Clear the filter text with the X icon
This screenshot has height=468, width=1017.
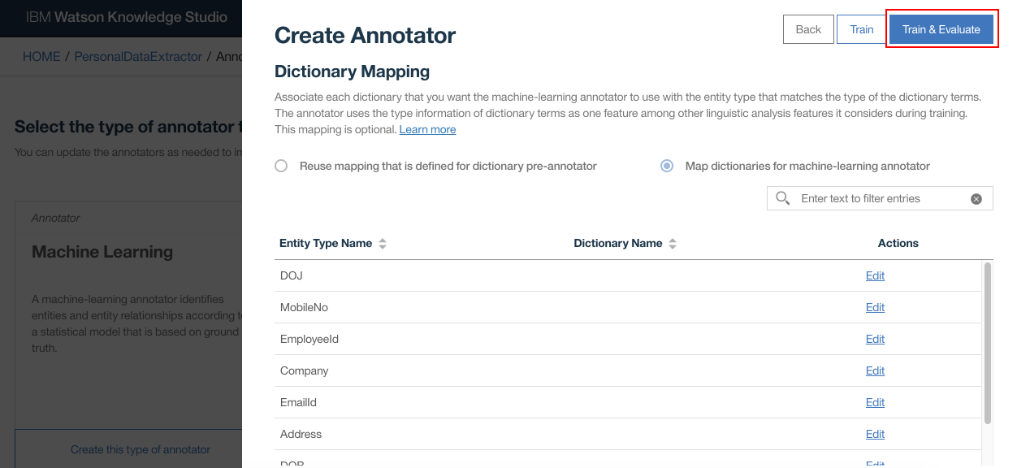pyautogui.click(x=976, y=199)
